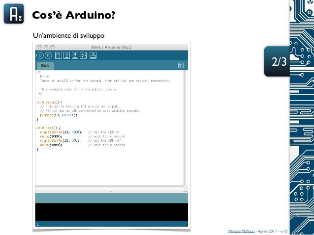Viewport: 314px width, 235px height.
Task: Click the zoom button of Blink window
Action: pos(53,47)
